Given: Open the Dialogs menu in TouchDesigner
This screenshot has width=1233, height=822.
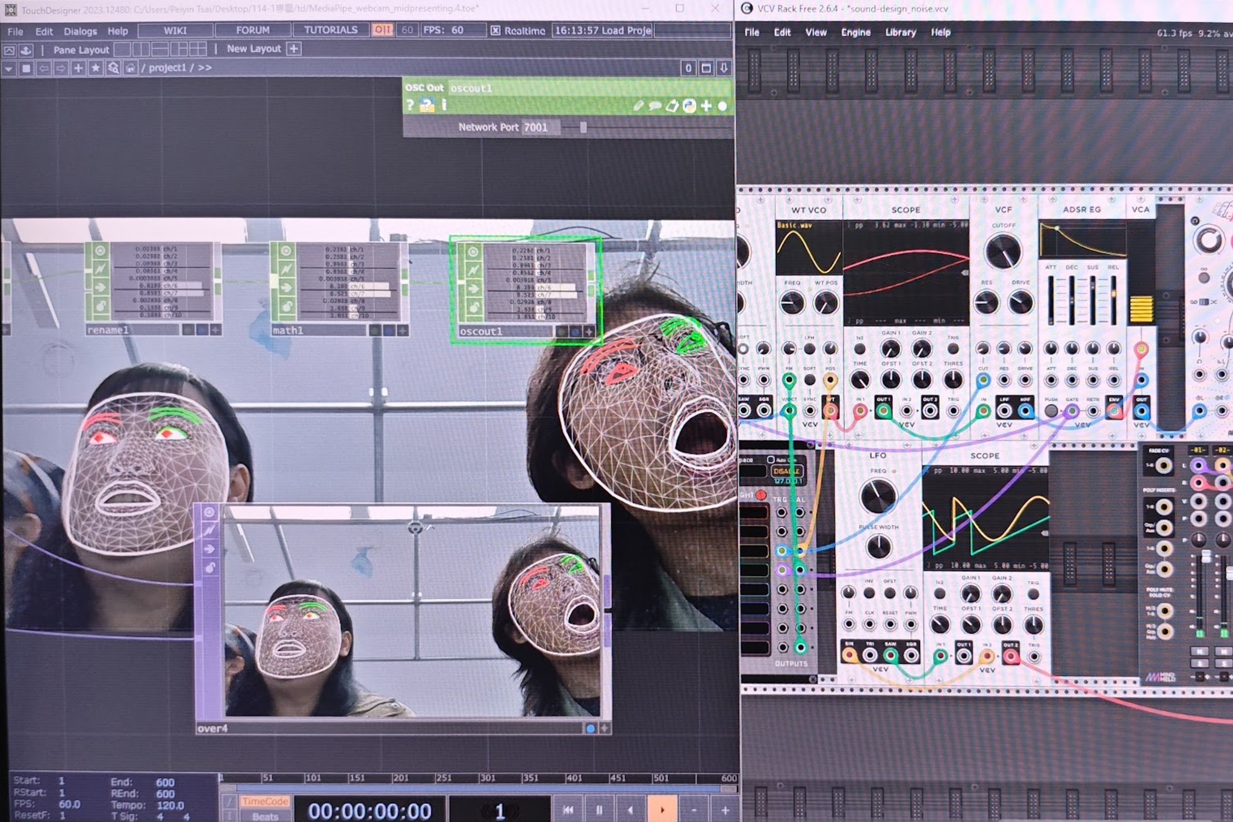Looking at the screenshot, I should click(80, 31).
